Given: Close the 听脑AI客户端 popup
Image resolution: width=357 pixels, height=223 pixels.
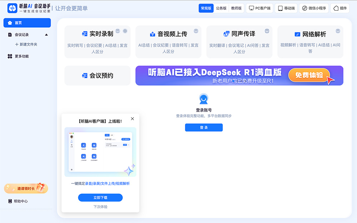Looking at the screenshot, I should (x=132, y=118).
